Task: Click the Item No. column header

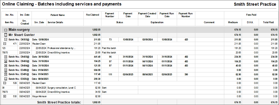Action: pyautogui.click(x=10, y=22)
